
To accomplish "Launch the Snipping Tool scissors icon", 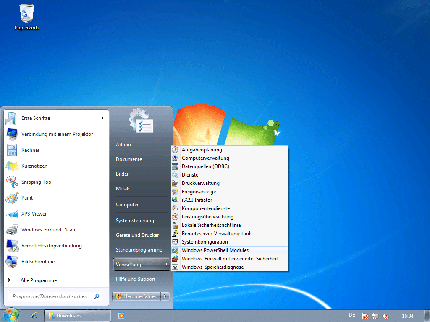I will click(x=12, y=182).
